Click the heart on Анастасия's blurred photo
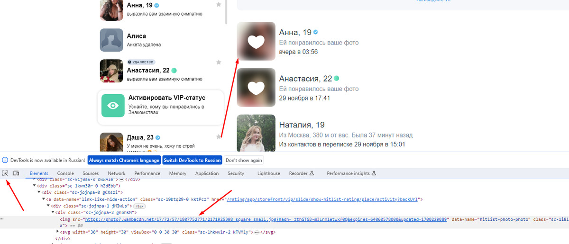 pyautogui.click(x=256, y=88)
